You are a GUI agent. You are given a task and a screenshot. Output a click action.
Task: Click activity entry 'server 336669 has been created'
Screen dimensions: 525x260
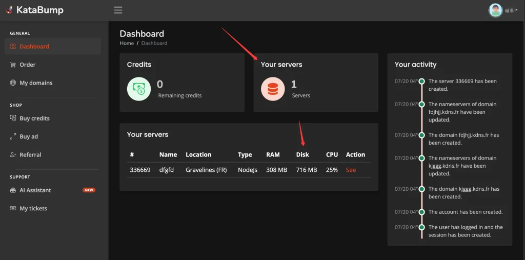click(x=462, y=85)
